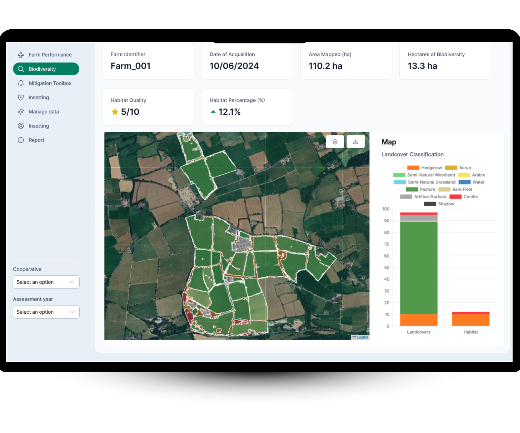Click the orange segment of Habitat bar
Image resolution: width=520 pixels, height=433 pixels.
[x=471, y=320]
